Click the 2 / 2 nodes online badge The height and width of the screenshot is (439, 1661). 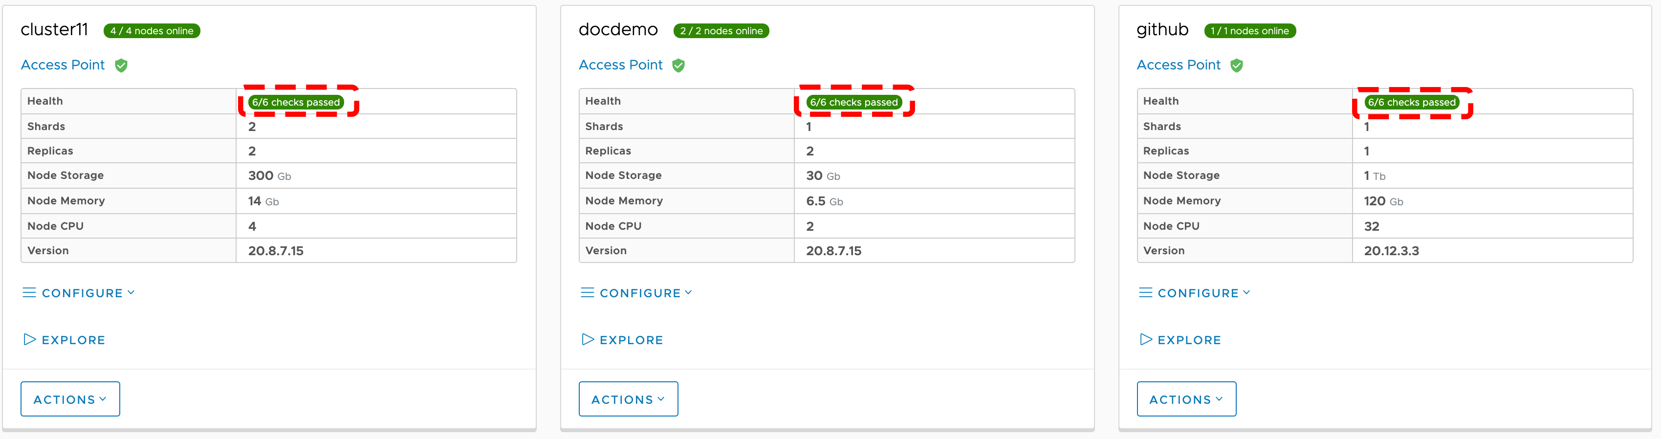click(x=721, y=31)
